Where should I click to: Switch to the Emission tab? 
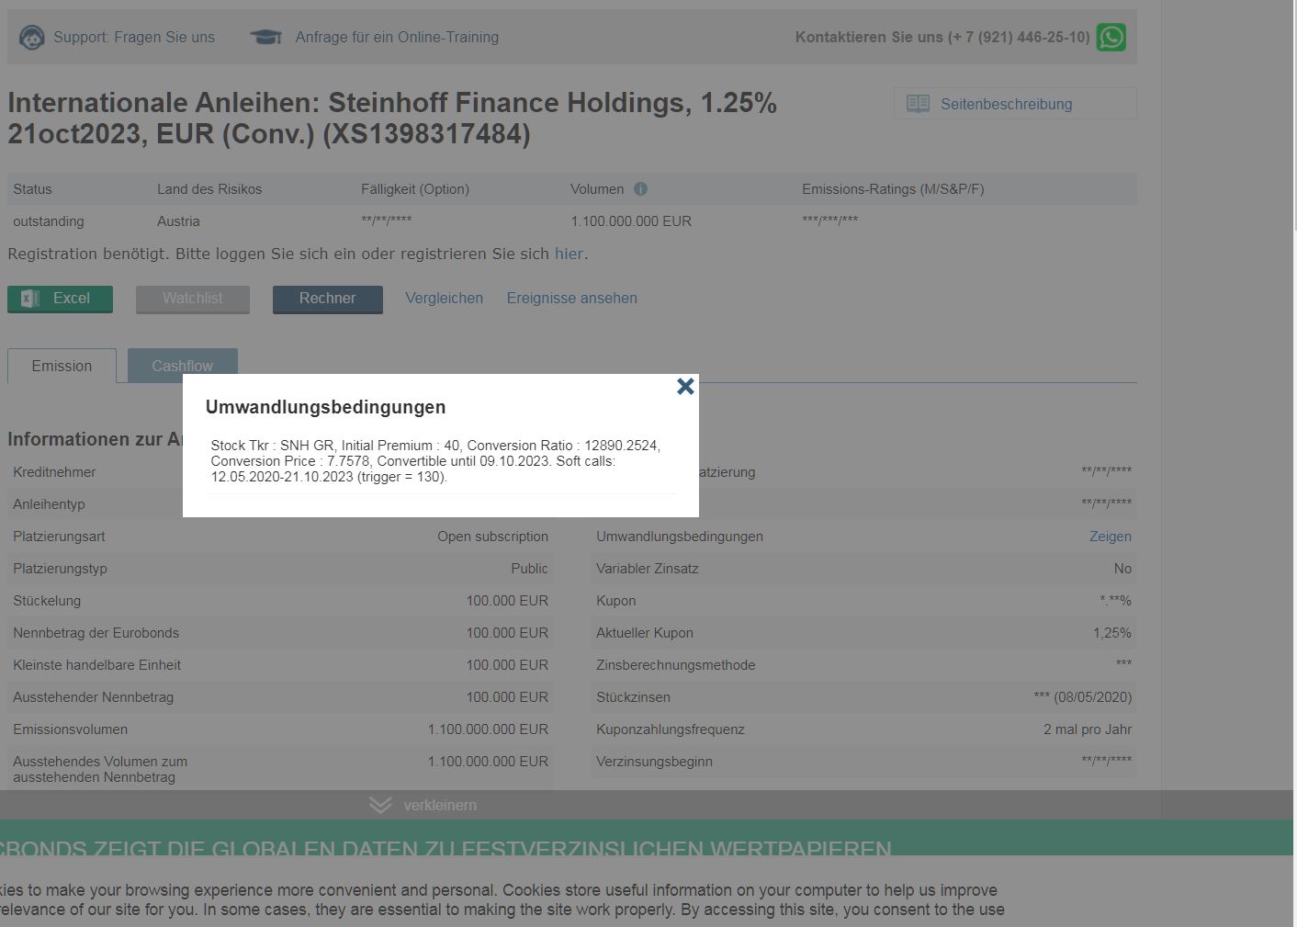(62, 366)
